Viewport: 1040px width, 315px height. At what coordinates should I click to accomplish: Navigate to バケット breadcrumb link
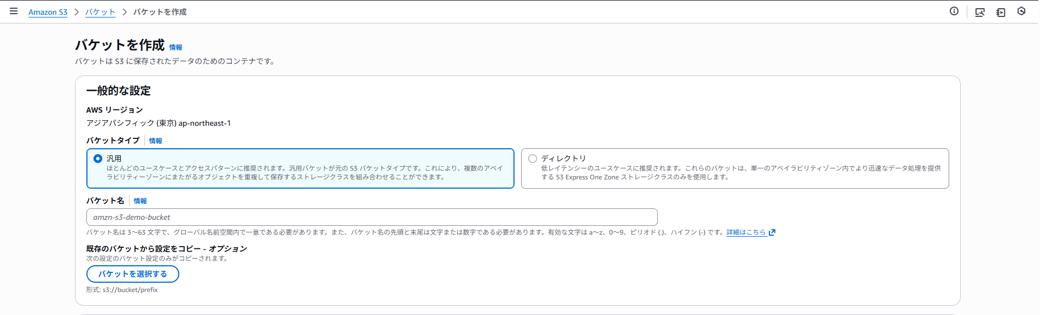coord(100,12)
